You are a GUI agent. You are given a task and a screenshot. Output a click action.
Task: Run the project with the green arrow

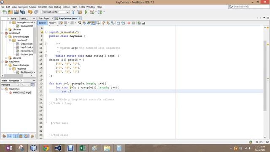coord(86,12)
